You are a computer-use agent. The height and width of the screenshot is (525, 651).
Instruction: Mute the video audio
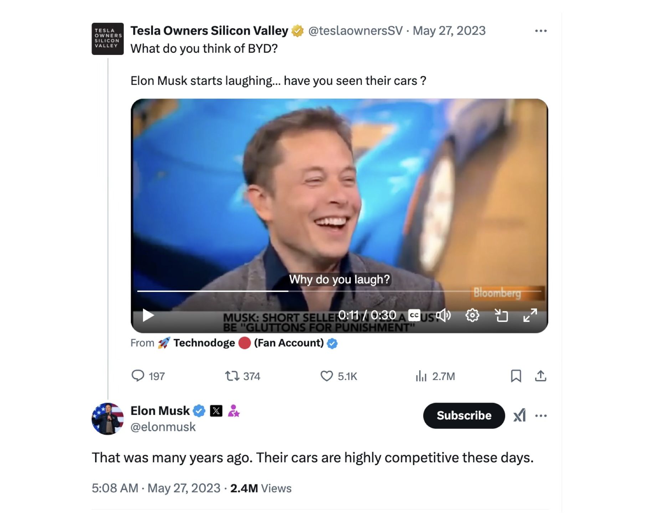pyautogui.click(x=443, y=315)
